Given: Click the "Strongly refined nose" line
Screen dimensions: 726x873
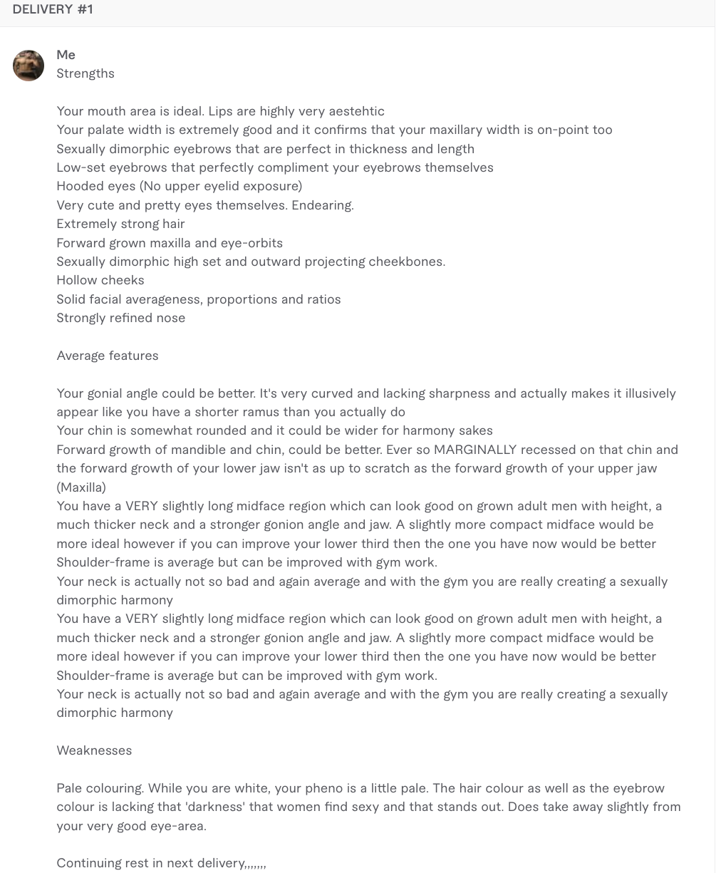Looking at the screenshot, I should [x=121, y=318].
